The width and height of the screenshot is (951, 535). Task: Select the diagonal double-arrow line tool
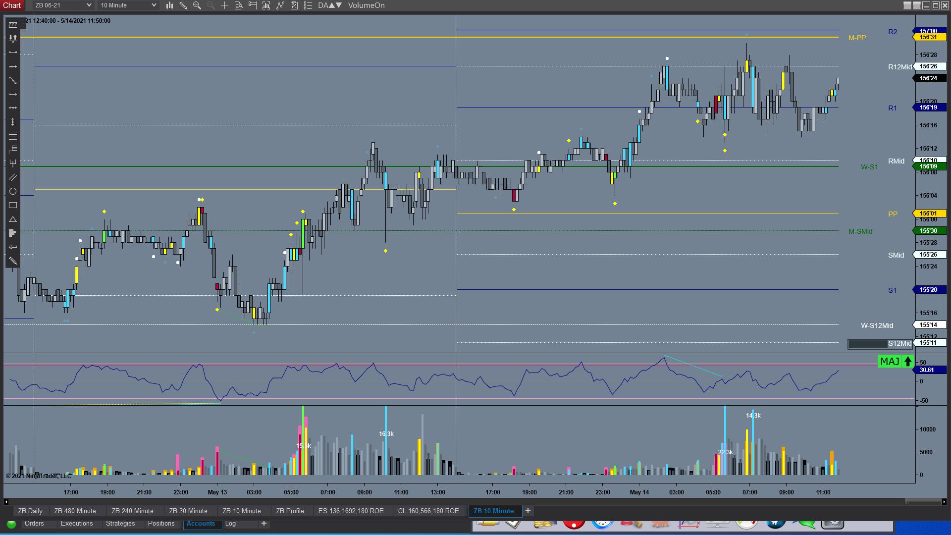tap(13, 80)
